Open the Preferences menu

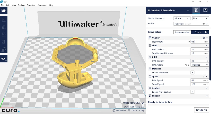click(42, 5)
